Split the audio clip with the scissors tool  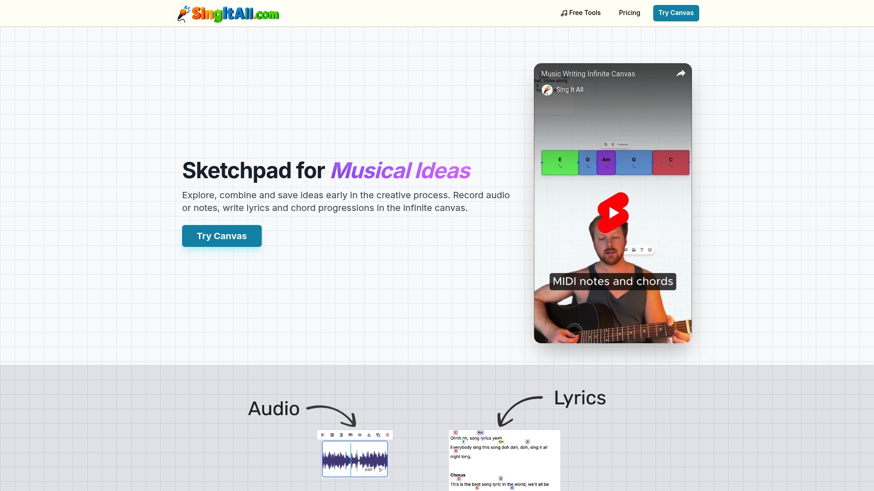click(x=323, y=435)
